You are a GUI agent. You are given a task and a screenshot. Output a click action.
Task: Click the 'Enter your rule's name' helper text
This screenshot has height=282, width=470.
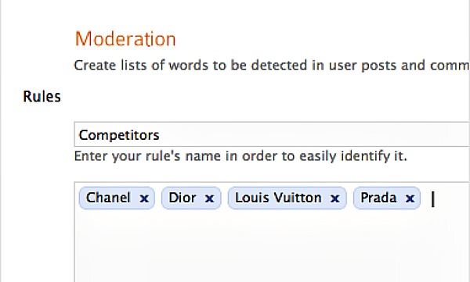tap(240, 156)
